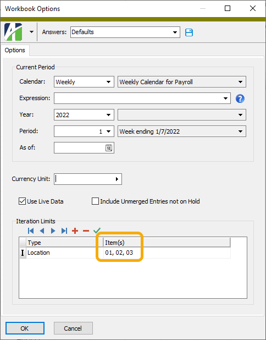The height and width of the screenshot is (340, 266).
Task: Enable Include Unmerged Entries not on Hold
Action: coord(95,201)
